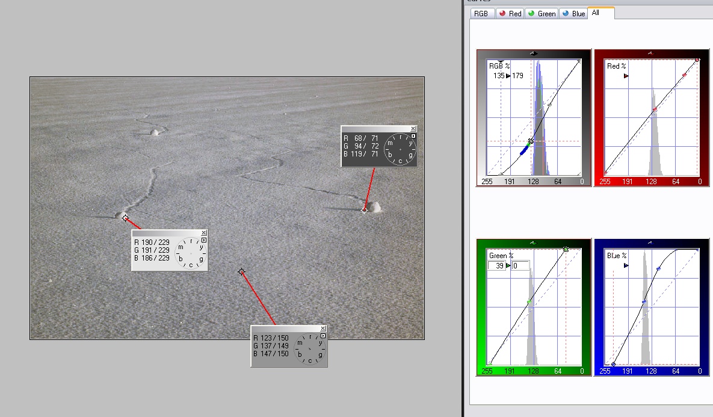The width and height of the screenshot is (713, 417).
Task: Select the sample crosshair at the right rock
Action: click(364, 209)
